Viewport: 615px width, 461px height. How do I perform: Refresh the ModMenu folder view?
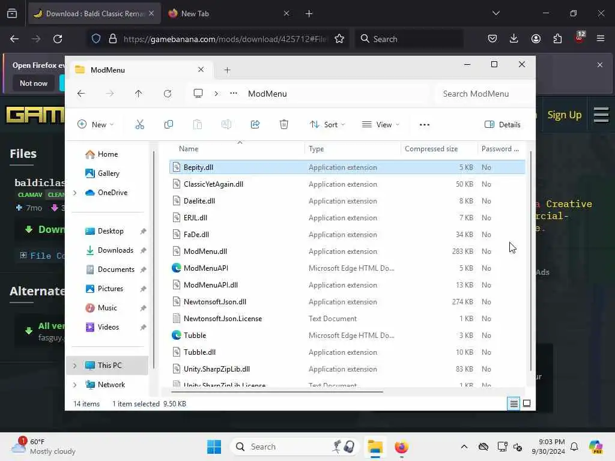coord(168,94)
